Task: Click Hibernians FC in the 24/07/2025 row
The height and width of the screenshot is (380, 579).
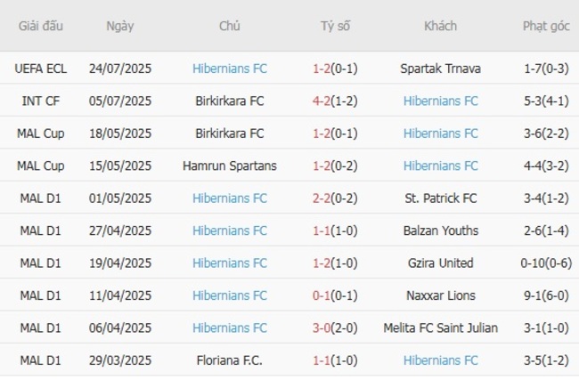Action: 229,69
